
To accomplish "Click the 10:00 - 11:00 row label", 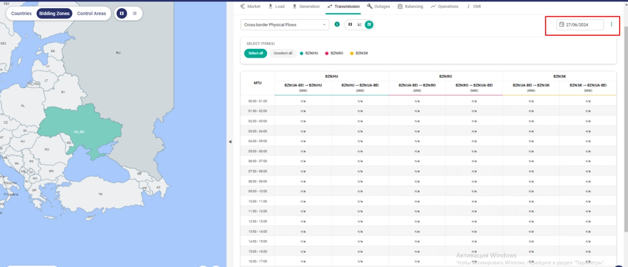I will [x=257, y=201].
